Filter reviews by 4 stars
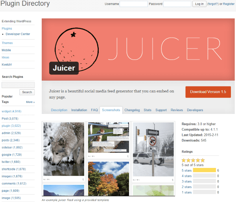This screenshot has width=236, height=202. 186,176
